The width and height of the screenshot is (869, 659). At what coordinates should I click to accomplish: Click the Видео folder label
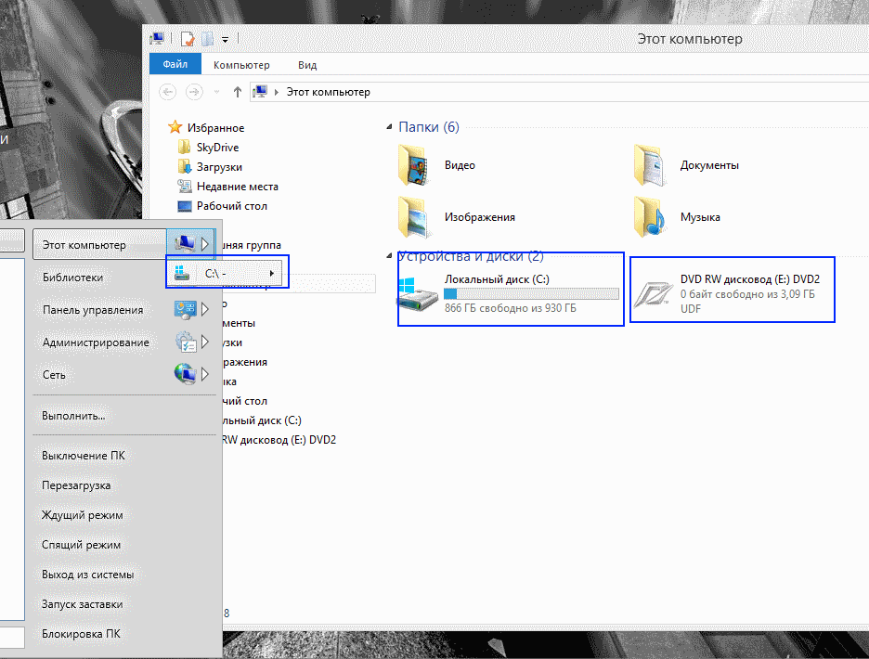(x=460, y=165)
